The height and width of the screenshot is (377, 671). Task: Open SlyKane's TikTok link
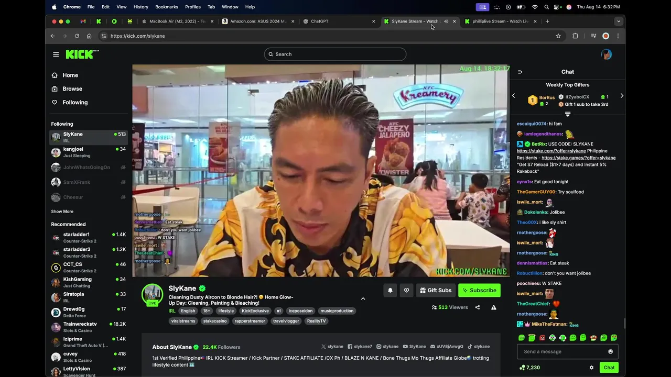point(479,347)
